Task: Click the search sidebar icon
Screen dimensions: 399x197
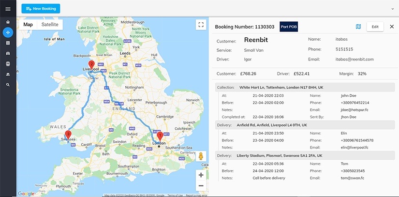Action: pyautogui.click(x=8, y=85)
